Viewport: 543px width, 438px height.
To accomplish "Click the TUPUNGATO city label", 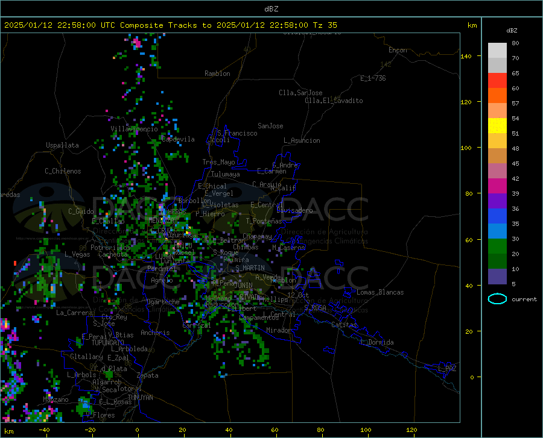I will (x=108, y=343).
